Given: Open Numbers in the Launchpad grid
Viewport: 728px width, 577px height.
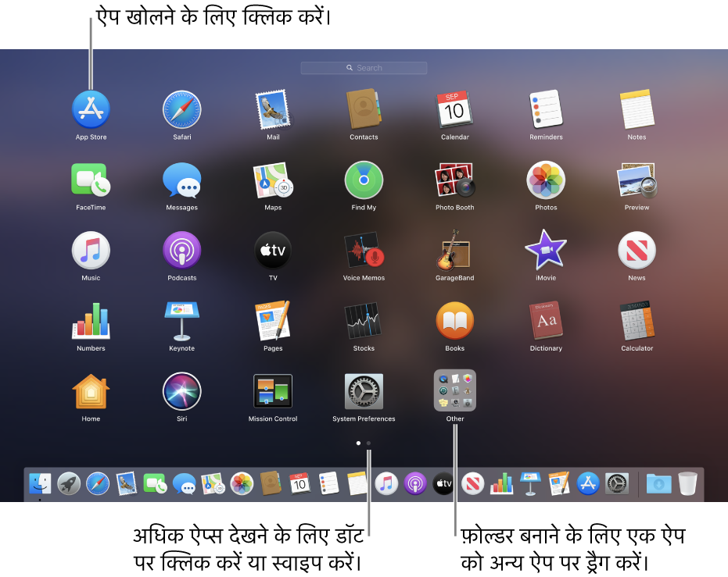Looking at the screenshot, I should (x=91, y=321).
